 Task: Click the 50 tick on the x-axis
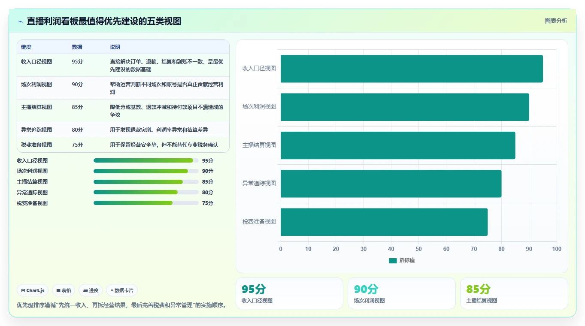coord(419,249)
